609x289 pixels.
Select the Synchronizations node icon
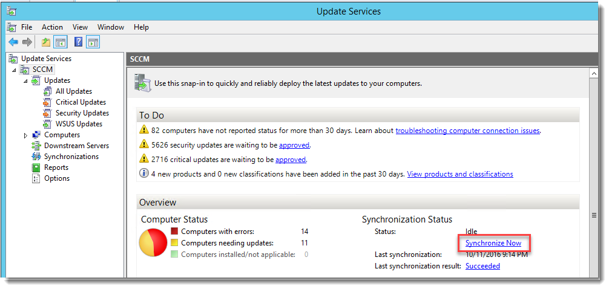36,157
